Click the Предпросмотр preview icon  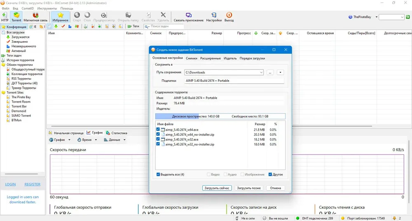click(x=104, y=17)
